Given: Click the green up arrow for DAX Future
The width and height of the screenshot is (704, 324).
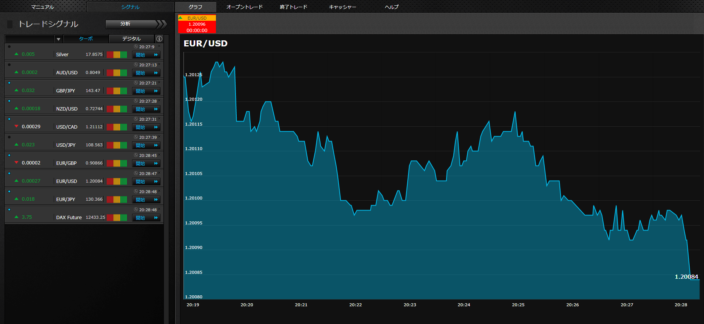Looking at the screenshot, I should [x=16, y=217].
